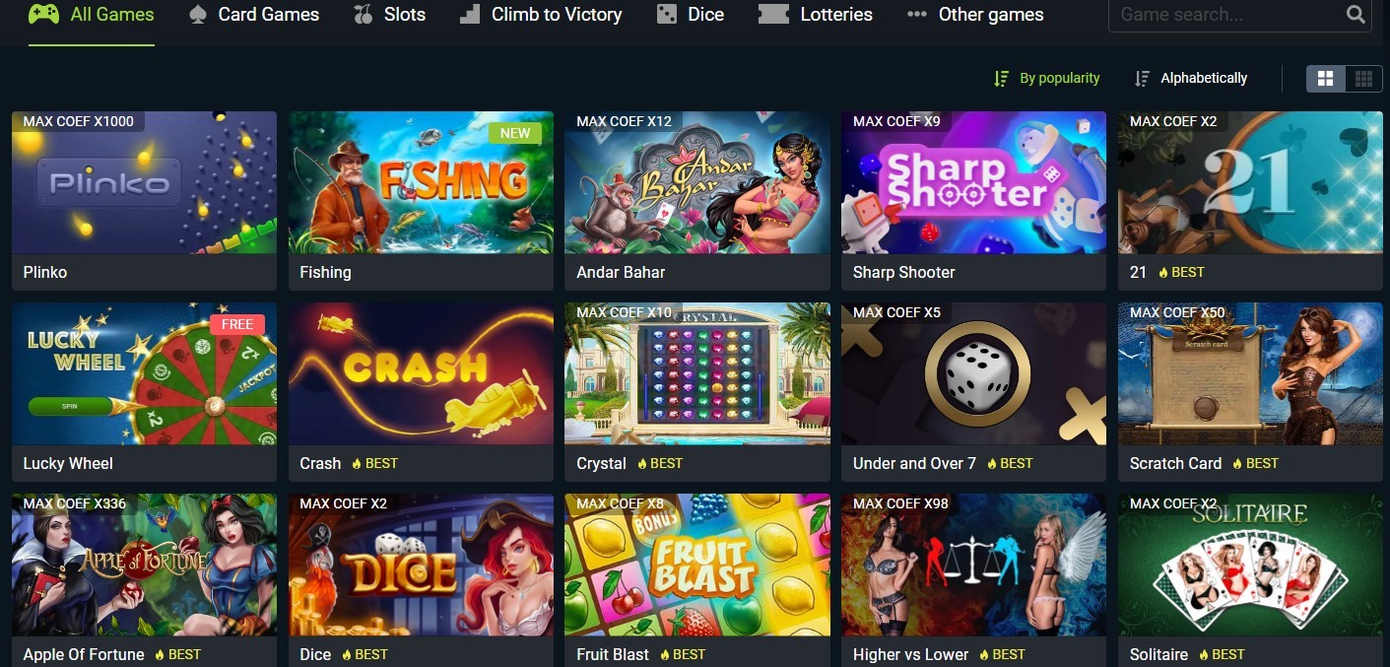
Task: Click the Lotteries ticket icon
Action: (x=773, y=15)
